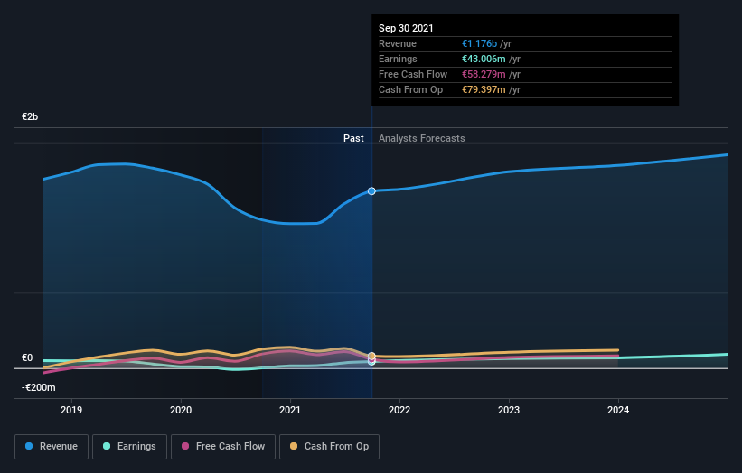Click the 2022 x-axis label
This screenshot has height=473, width=742.
399,410
